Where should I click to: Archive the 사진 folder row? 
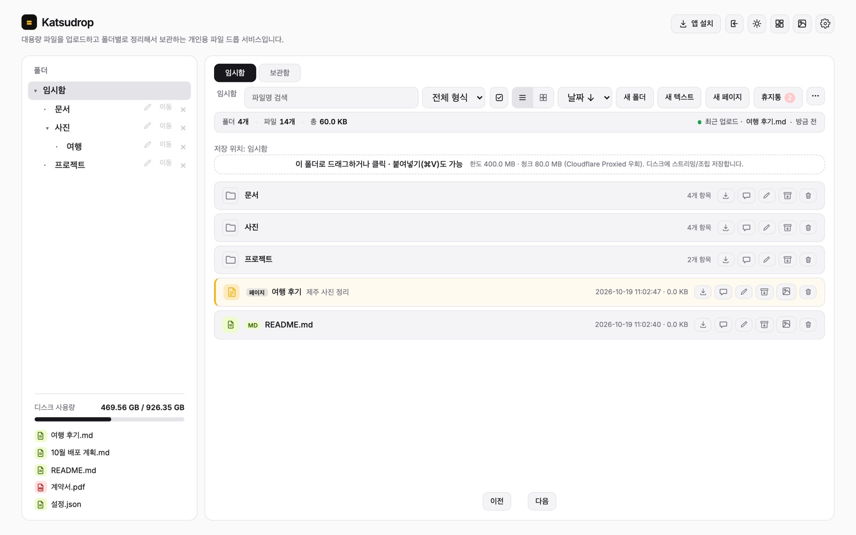coord(788,228)
